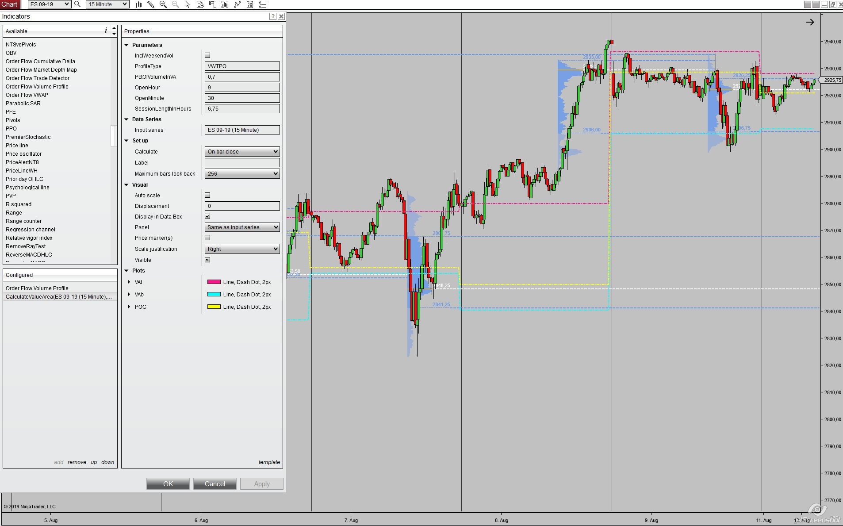The height and width of the screenshot is (526, 843).
Task: Open the Calculate dropdown
Action: point(242,151)
